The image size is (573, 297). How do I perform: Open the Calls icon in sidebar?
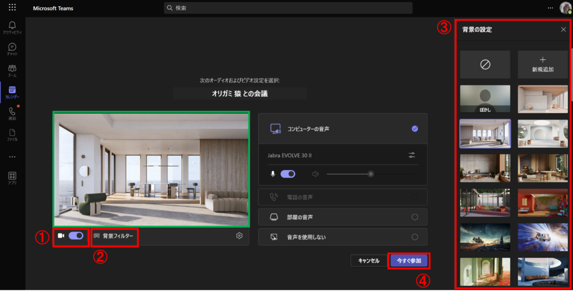point(12,113)
